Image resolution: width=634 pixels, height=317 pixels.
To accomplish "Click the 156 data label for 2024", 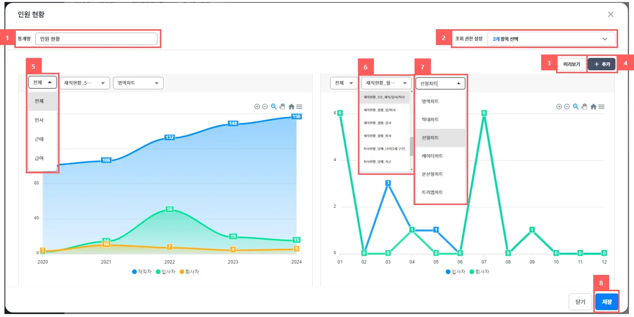I will 296,116.
